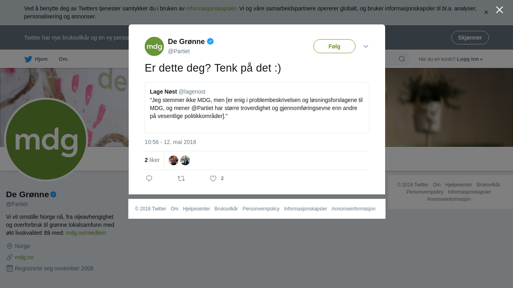Open the quoted tweet by Lage Nøst
Image resolution: width=513 pixels, height=288 pixels.
click(x=257, y=108)
